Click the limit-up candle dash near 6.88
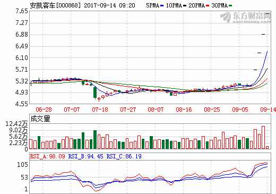 pos(263,34)
